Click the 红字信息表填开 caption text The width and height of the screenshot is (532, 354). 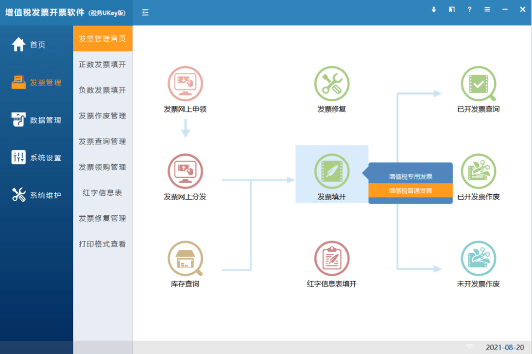pyautogui.click(x=332, y=284)
